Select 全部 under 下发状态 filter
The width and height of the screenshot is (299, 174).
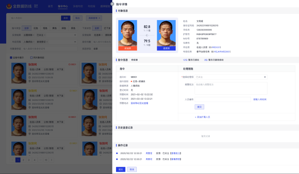click(97, 28)
